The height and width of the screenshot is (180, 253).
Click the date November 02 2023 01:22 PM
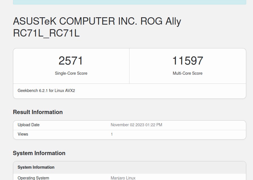136,125
